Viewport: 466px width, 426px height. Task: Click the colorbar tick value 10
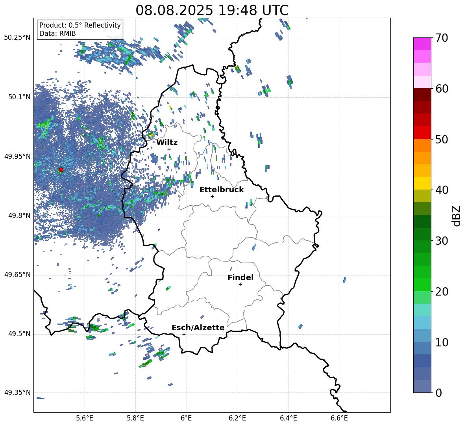442,342
